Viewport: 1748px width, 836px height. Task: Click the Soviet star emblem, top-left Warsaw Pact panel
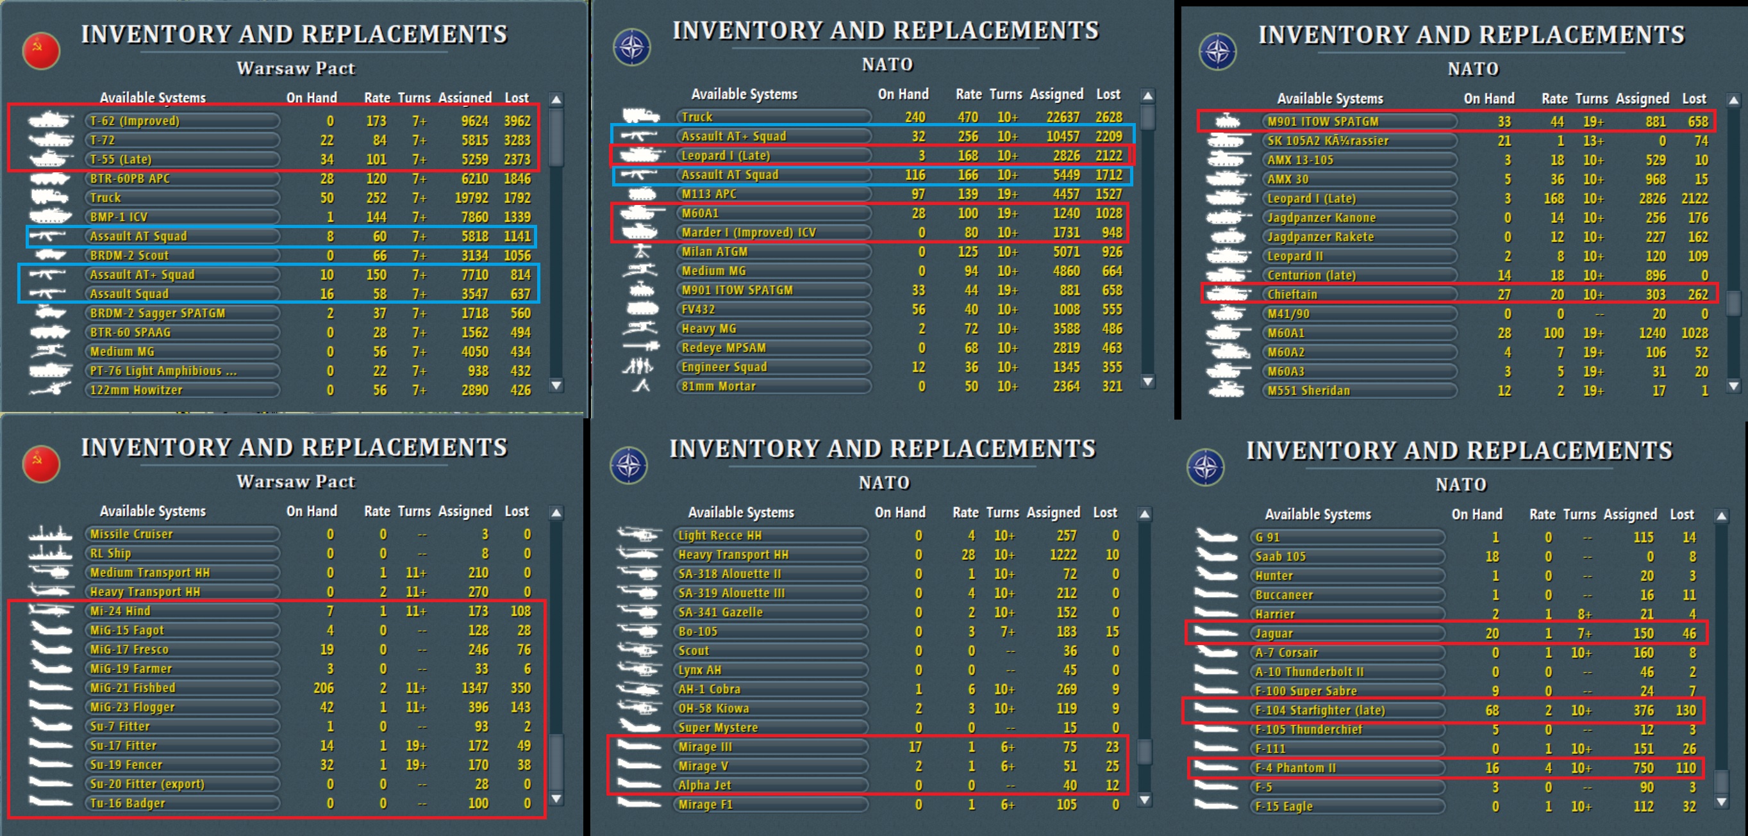point(42,51)
